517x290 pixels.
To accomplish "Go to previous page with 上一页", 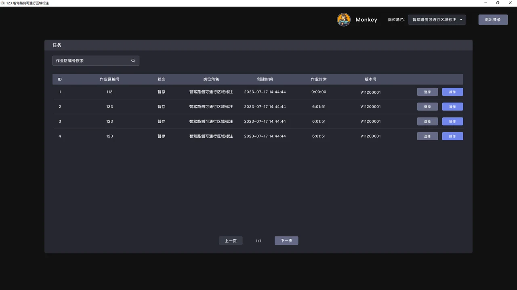I will (231, 241).
